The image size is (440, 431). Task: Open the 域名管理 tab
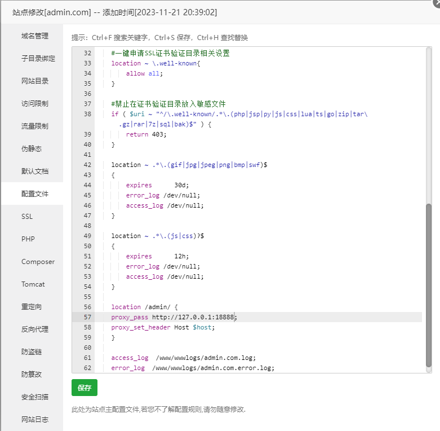[x=35, y=36]
